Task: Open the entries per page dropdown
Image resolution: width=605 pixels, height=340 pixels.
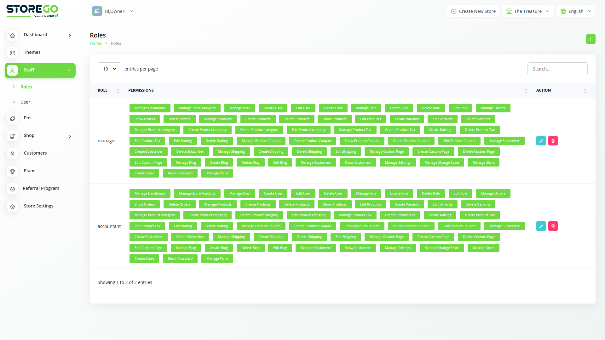Action: (109, 69)
